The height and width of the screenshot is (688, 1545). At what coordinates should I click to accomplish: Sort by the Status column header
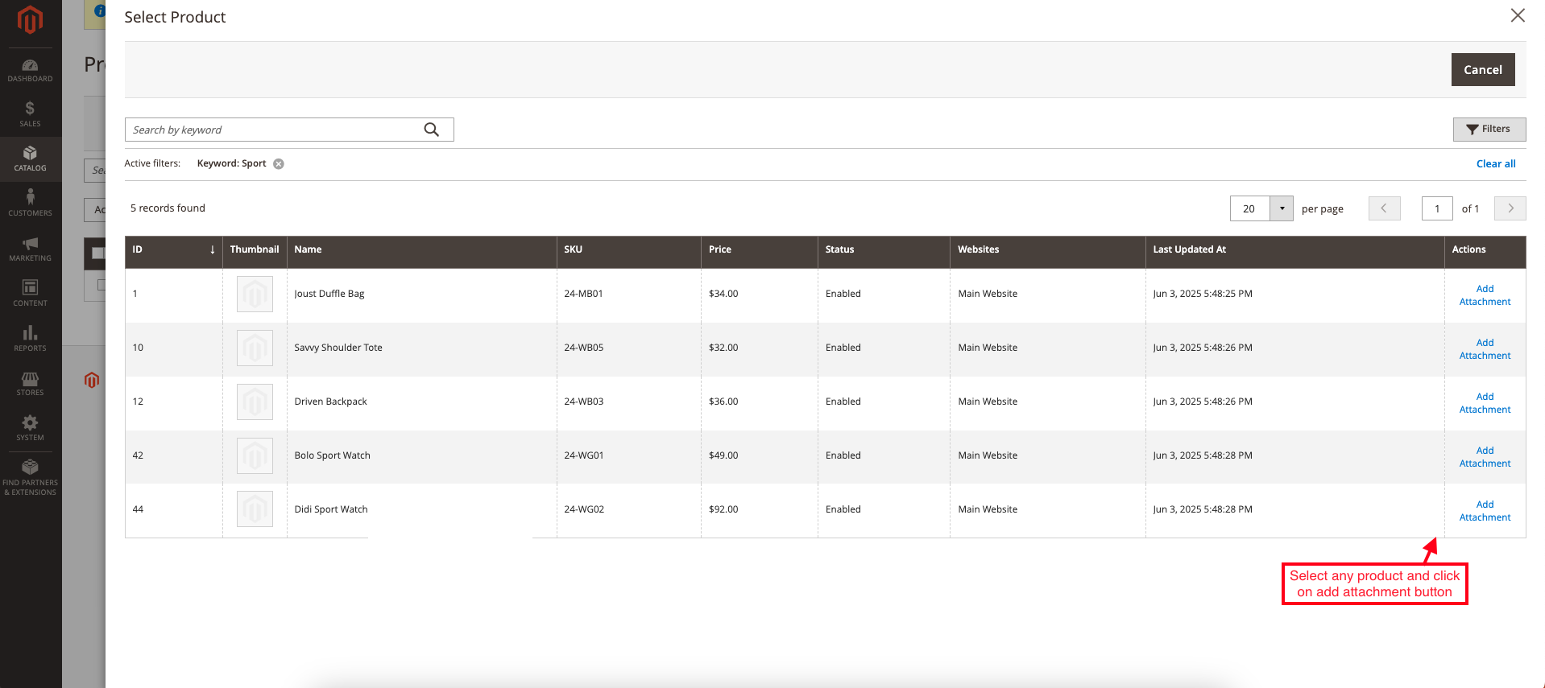click(884, 250)
